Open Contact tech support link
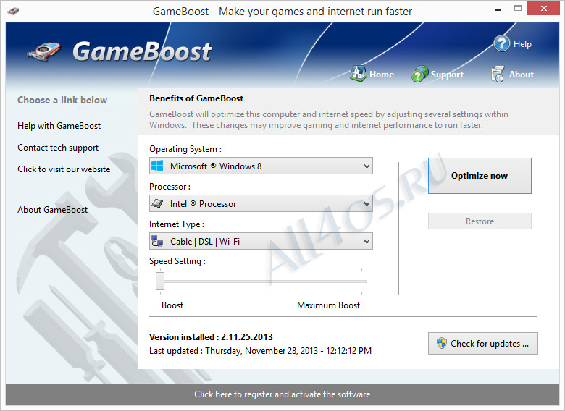Image resolution: width=565 pixels, height=411 pixels. pyautogui.click(x=58, y=148)
